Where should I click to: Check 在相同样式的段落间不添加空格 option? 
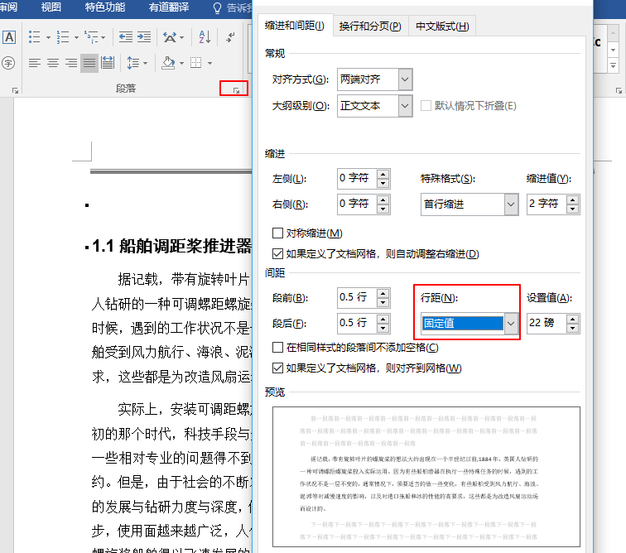pos(277,348)
